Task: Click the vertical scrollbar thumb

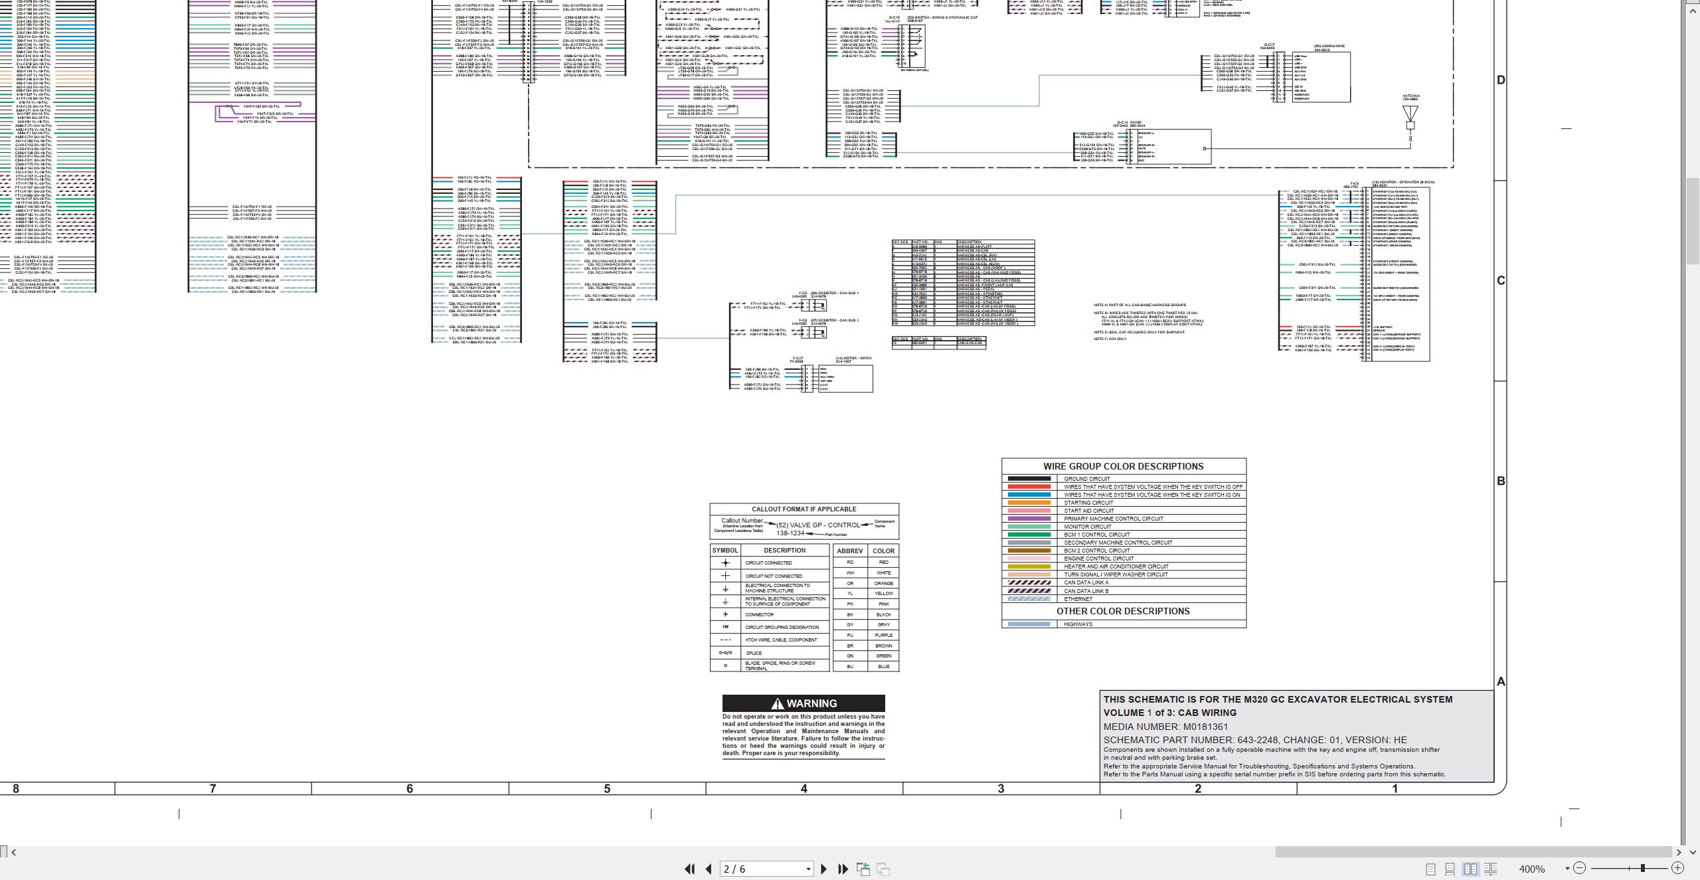Action: (1694, 222)
